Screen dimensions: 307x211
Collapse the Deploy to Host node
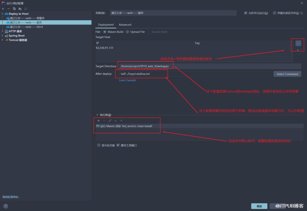click(x=2, y=14)
